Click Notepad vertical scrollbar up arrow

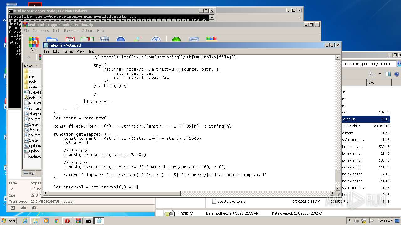pyautogui.click(x=338, y=57)
